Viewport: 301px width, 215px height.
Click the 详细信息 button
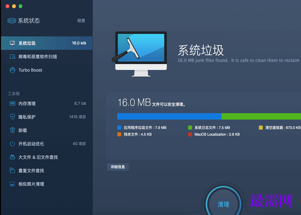coord(117,167)
